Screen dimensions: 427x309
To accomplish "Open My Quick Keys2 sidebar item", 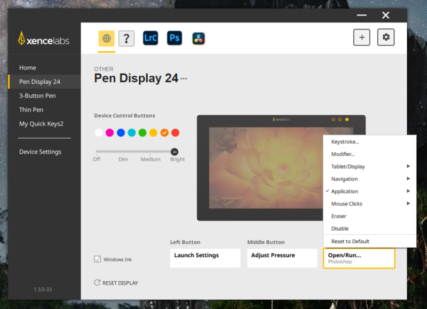I will coord(44,124).
